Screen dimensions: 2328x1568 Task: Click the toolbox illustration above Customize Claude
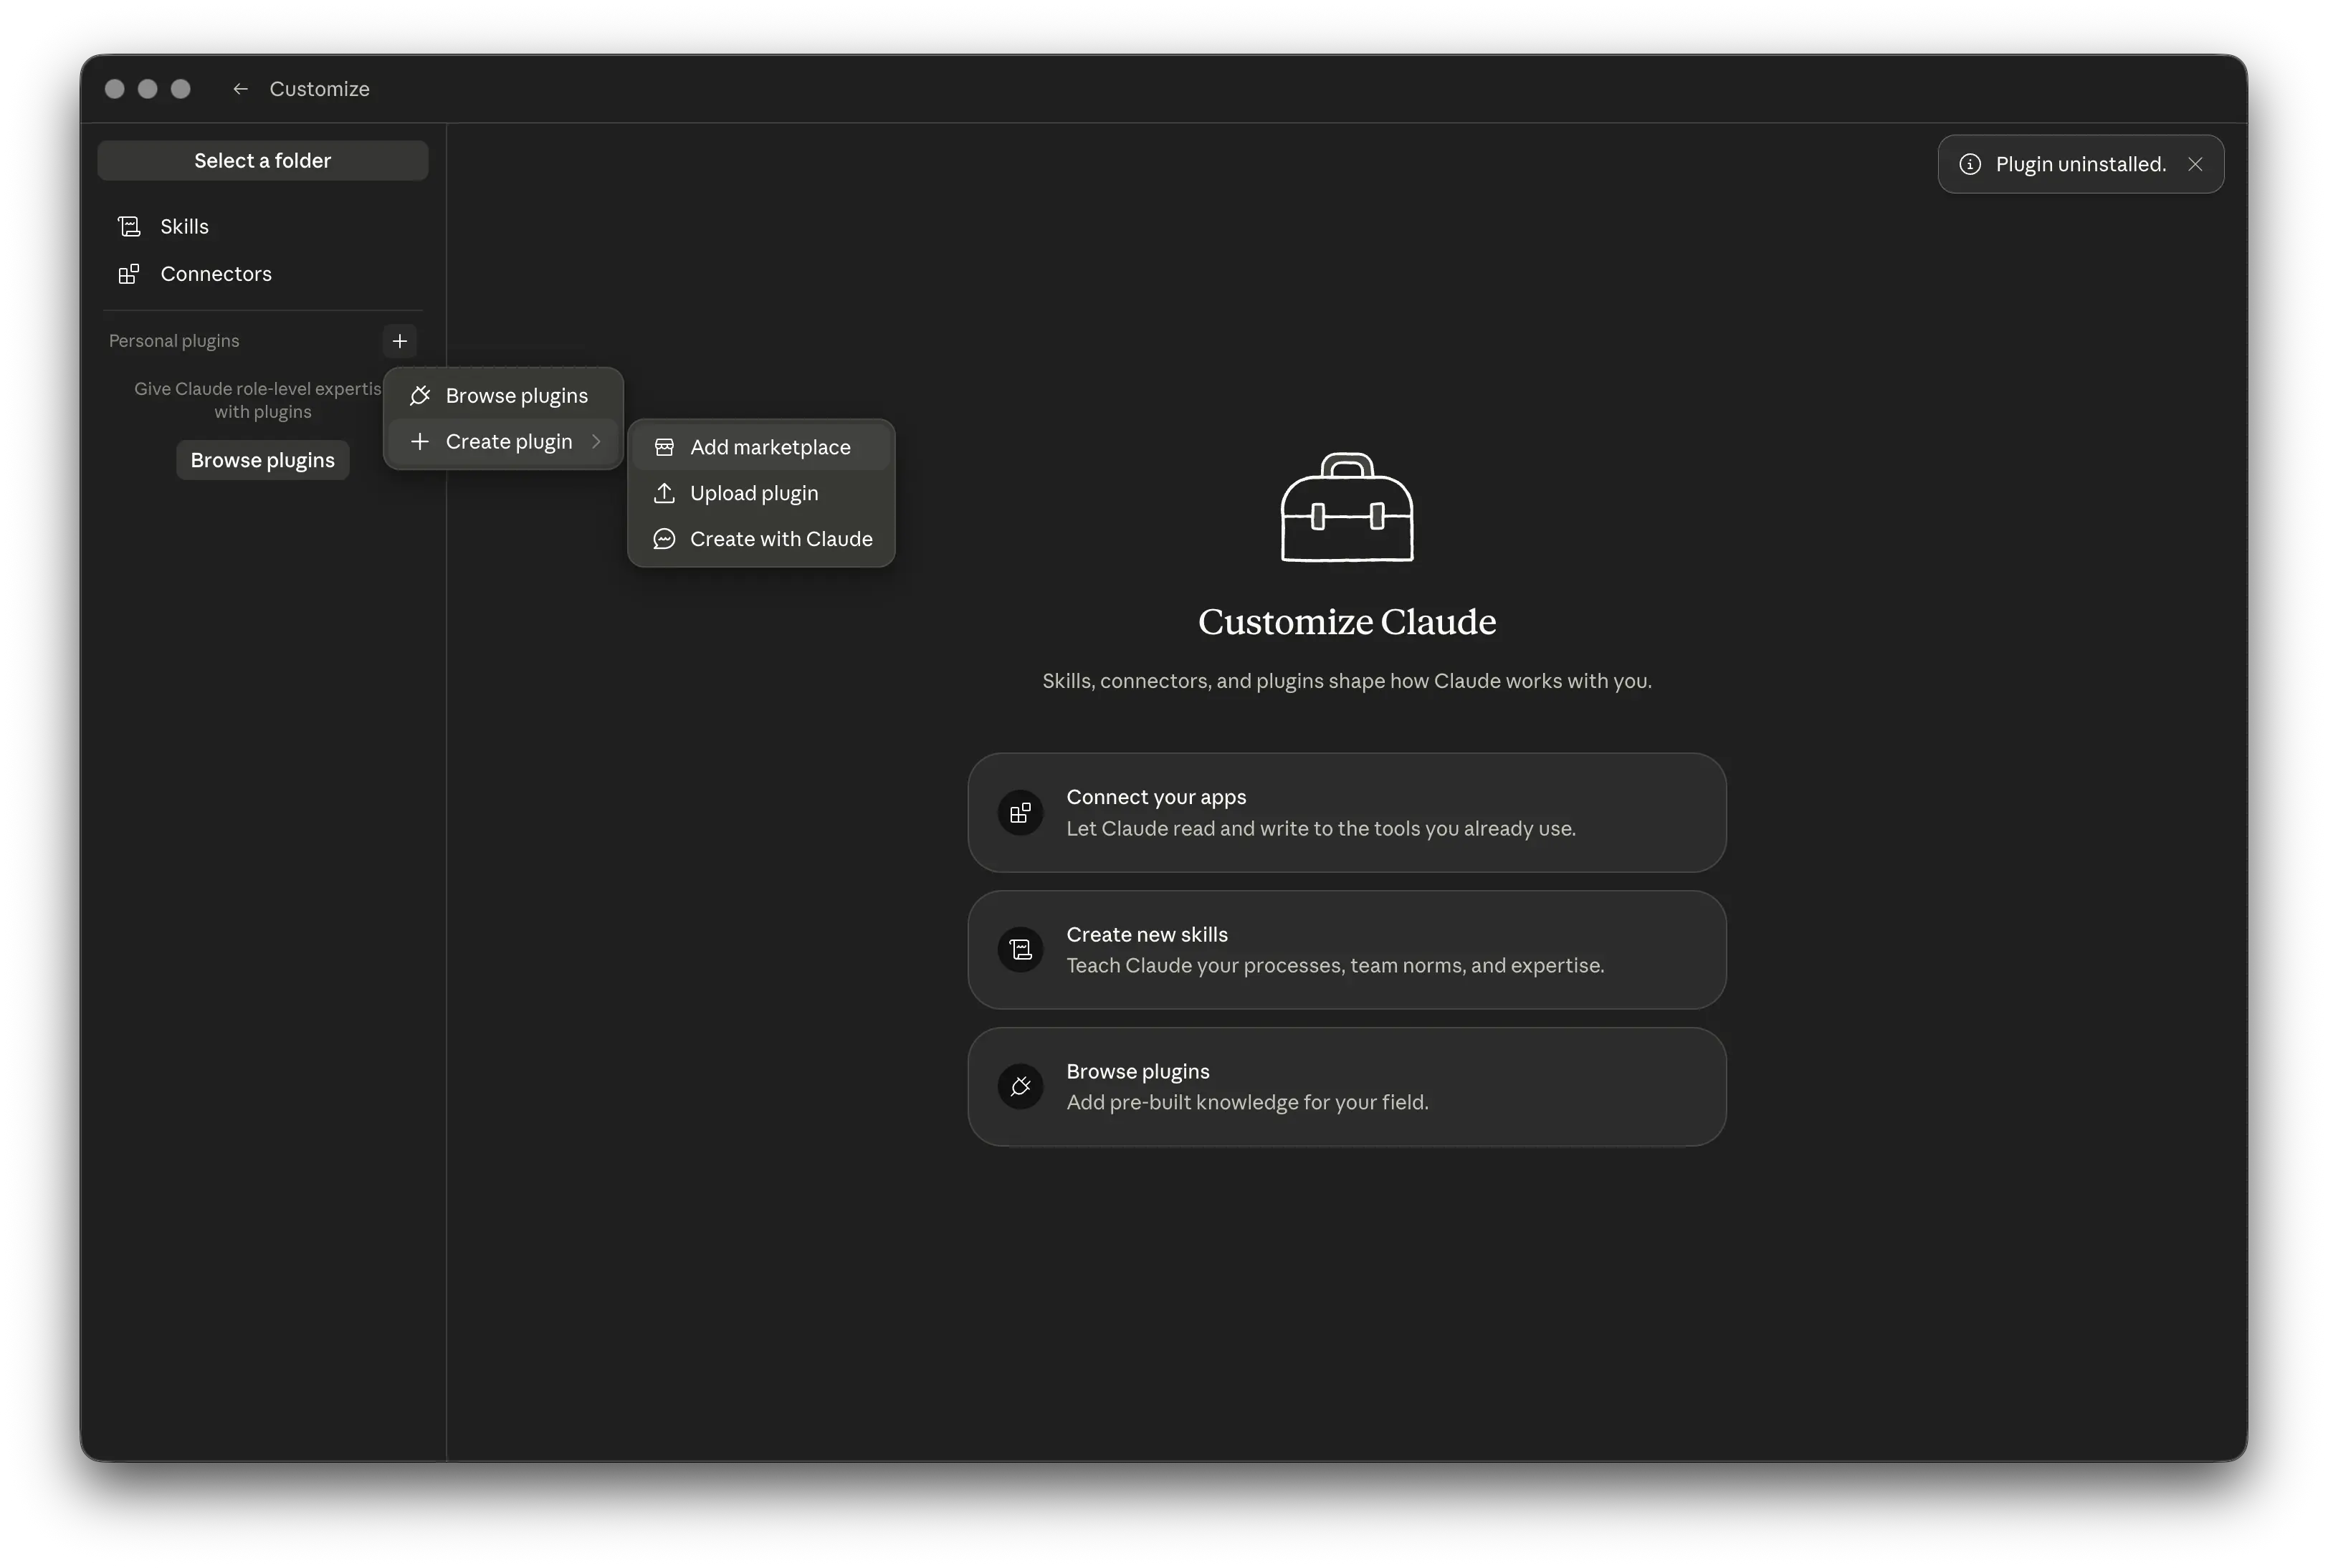click(1347, 508)
